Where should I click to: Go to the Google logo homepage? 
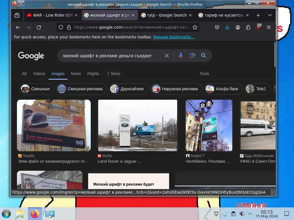(x=31, y=56)
